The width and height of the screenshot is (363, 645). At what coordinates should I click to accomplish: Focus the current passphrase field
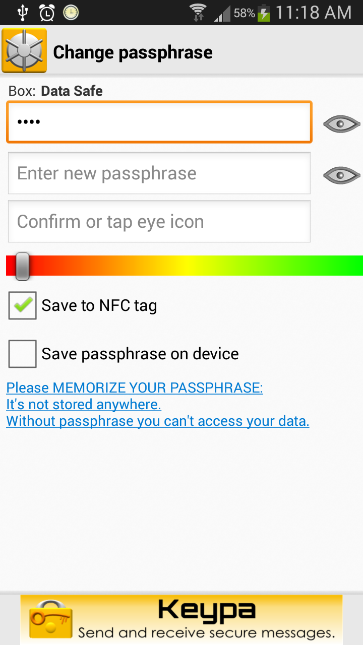tap(159, 122)
